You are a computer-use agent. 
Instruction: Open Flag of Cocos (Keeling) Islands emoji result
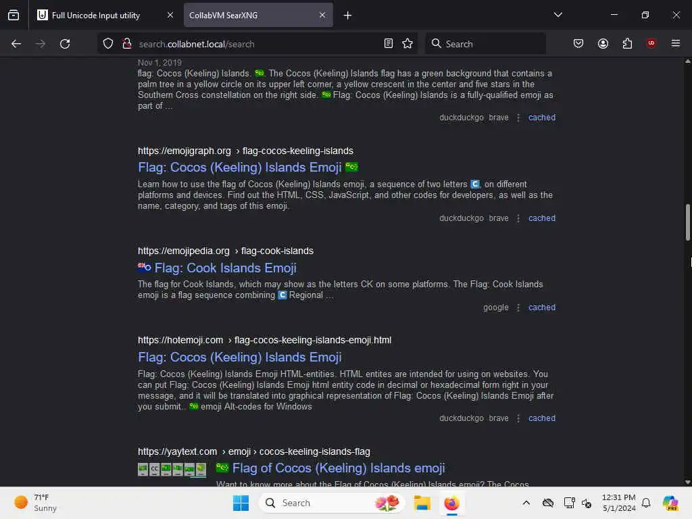(330, 468)
